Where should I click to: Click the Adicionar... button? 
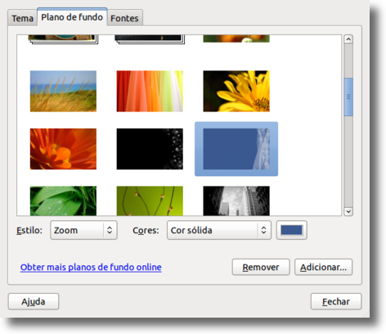tap(323, 267)
